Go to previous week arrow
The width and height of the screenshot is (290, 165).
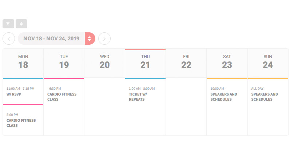9,39
